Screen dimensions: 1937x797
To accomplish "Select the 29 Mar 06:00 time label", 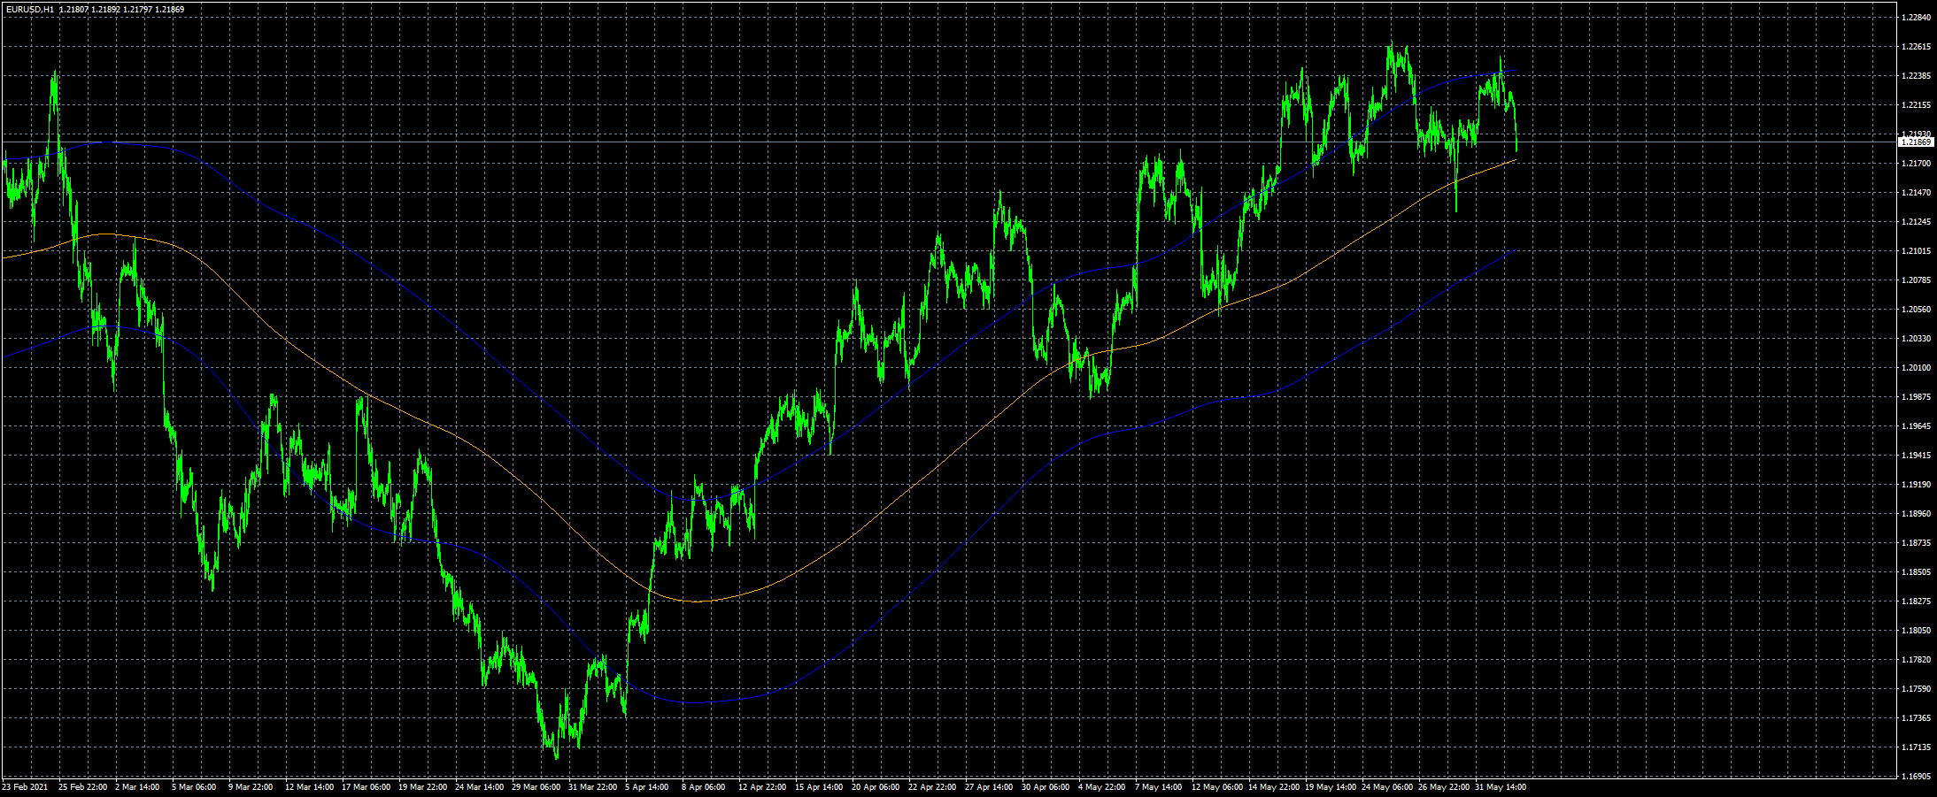I will [536, 786].
